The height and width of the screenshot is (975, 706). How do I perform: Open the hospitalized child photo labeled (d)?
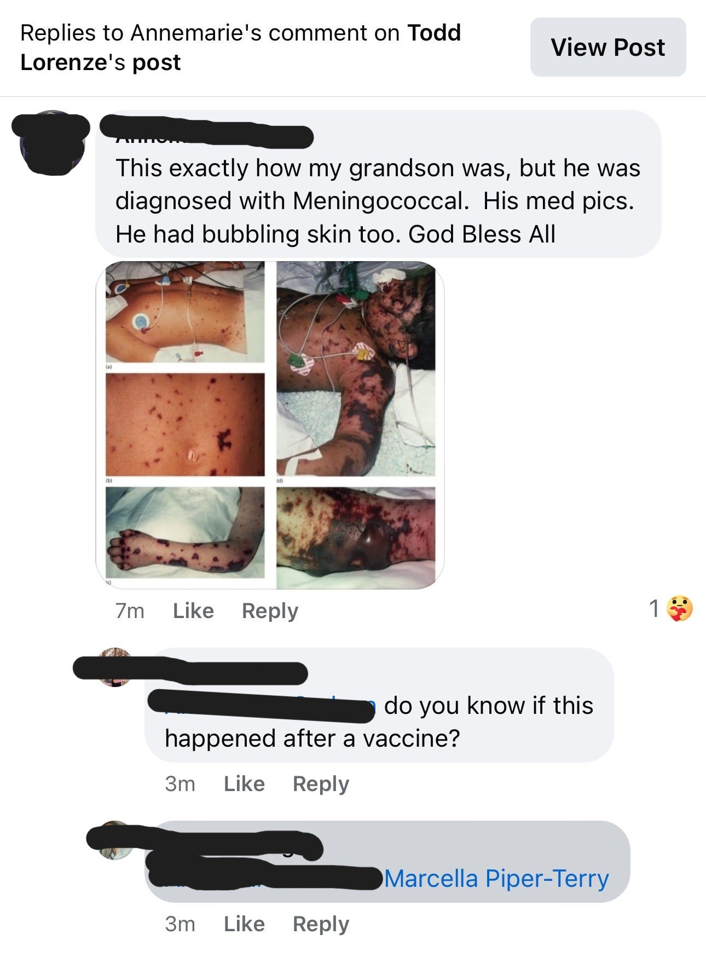356,369
